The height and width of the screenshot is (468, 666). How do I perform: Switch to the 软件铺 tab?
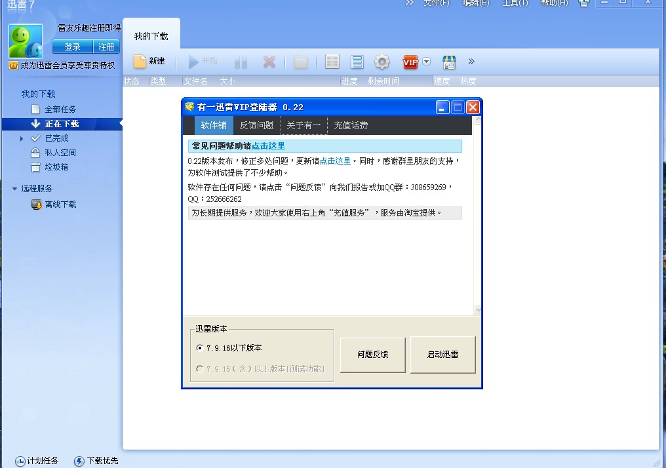pyautogui.click(x=214, y=125)
